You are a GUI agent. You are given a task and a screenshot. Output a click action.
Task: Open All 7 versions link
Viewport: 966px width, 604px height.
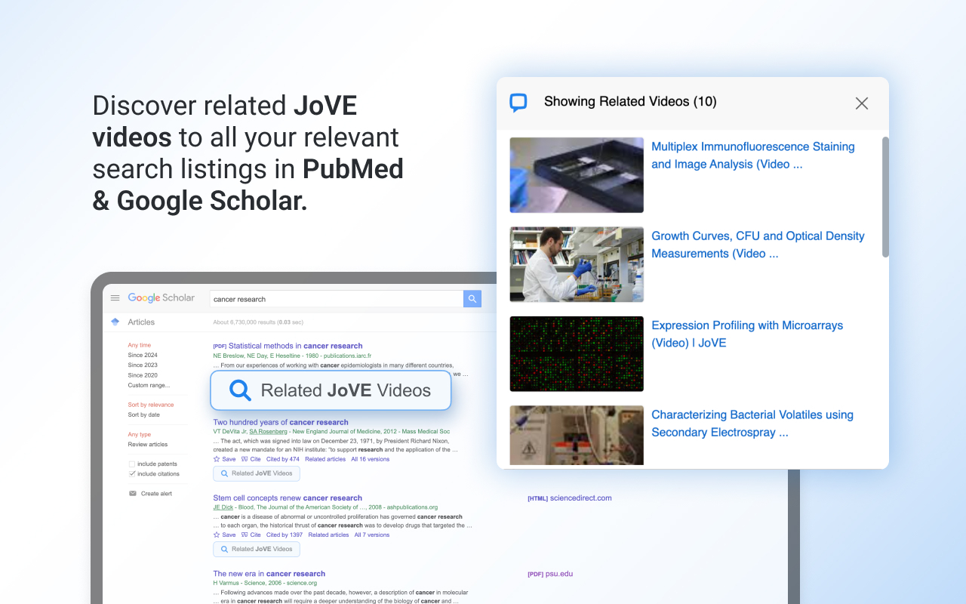[x=372, y=535]
